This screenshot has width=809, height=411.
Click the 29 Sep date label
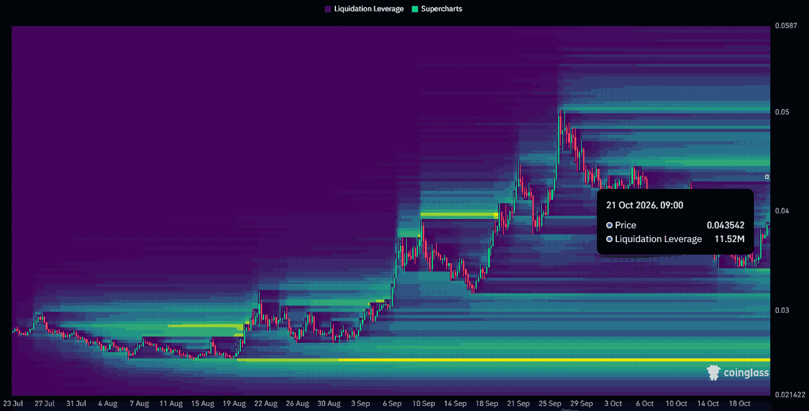[x=582, y=403]
